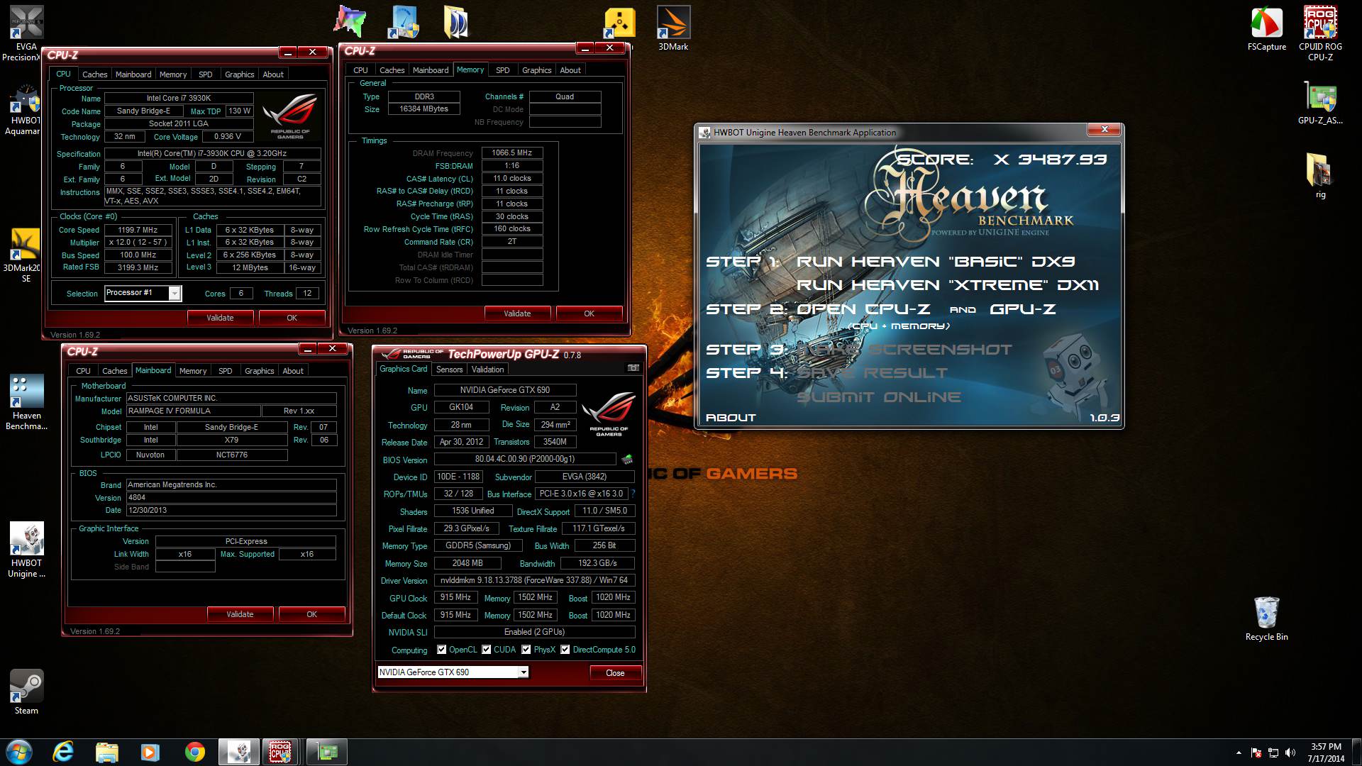This screenshot has height=766, width=1362.
Task: Click Validate in CPU-Z mainboard window
Action: pos(240,614)
